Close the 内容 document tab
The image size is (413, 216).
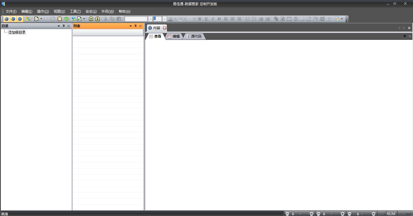[x=165, y=28]
